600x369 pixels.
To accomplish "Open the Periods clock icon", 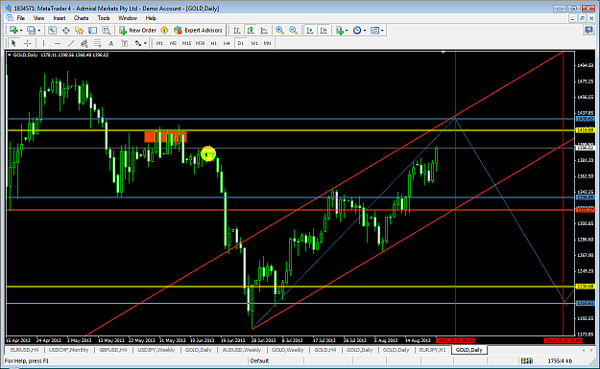I will pos(357,30).
